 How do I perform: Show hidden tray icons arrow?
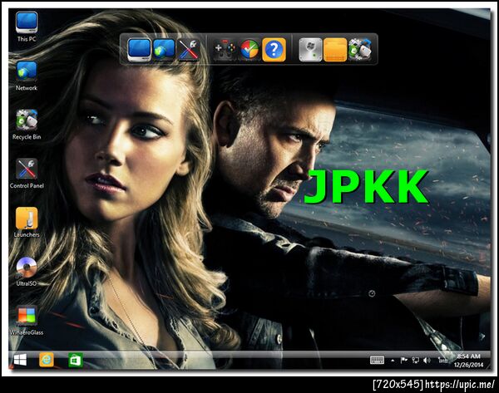click(393, 361)
